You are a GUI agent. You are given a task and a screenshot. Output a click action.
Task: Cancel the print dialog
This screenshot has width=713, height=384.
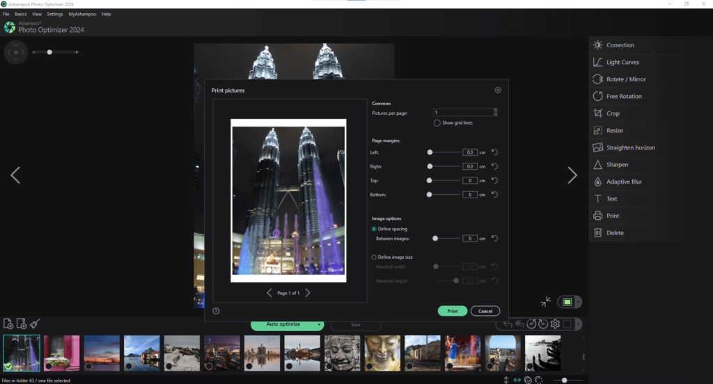pyautogui.click(x=485, y=311)
